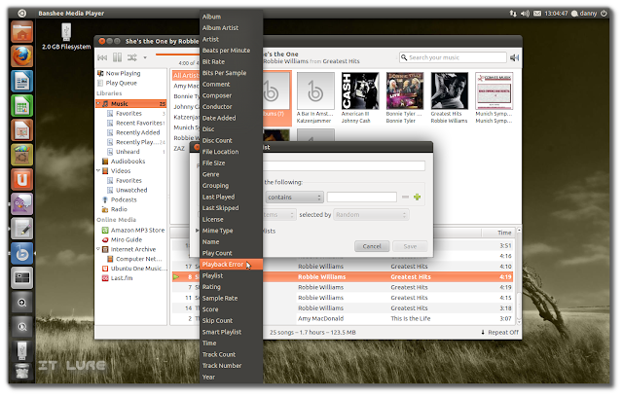Choose Date Added from the field list

[231, 118]
